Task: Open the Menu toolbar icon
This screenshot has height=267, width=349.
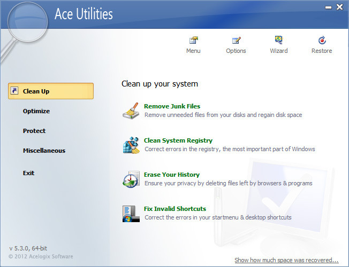Action: click(193, 40)
